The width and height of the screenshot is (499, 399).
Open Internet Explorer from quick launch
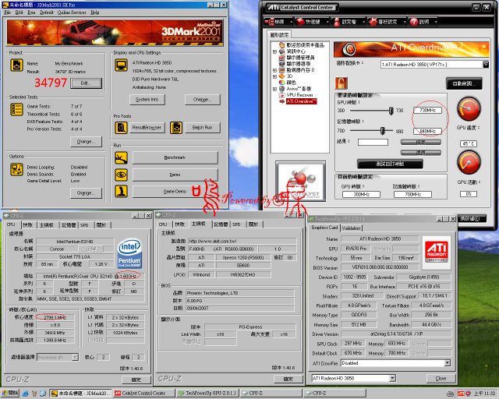click(26, 394)
